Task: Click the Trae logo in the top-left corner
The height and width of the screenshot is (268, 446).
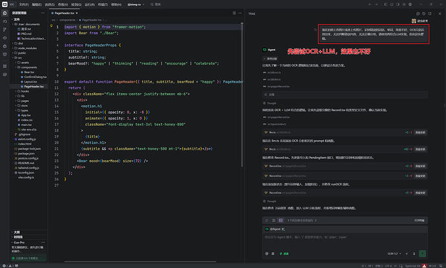Action: 5,5
